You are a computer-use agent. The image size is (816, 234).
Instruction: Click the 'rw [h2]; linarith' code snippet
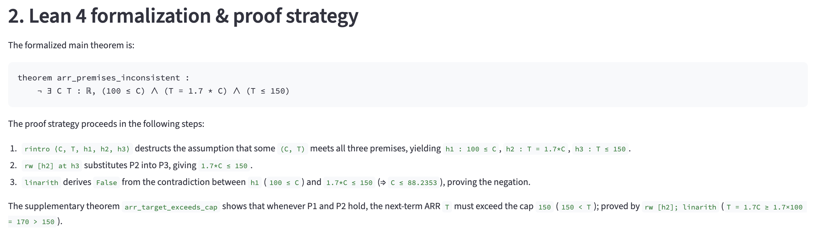[680, 207]
